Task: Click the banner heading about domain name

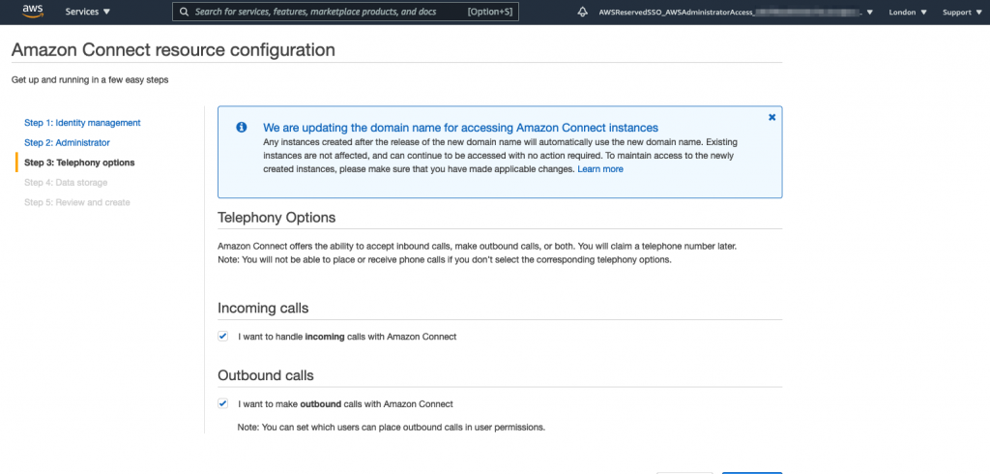Action: [x=460, y=128]
